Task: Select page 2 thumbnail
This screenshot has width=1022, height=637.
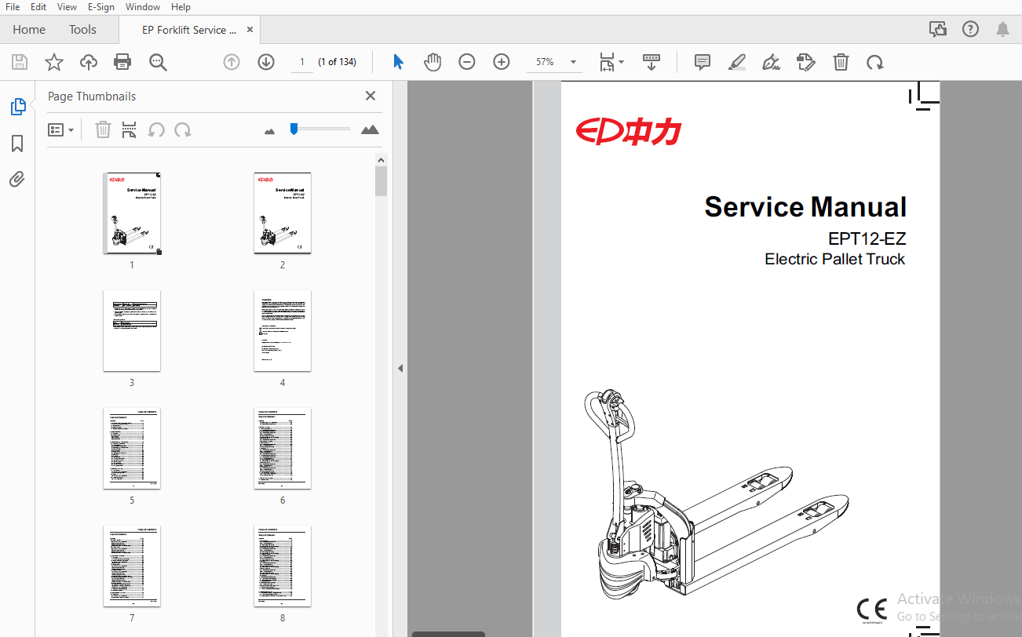Action: point(283,213)
